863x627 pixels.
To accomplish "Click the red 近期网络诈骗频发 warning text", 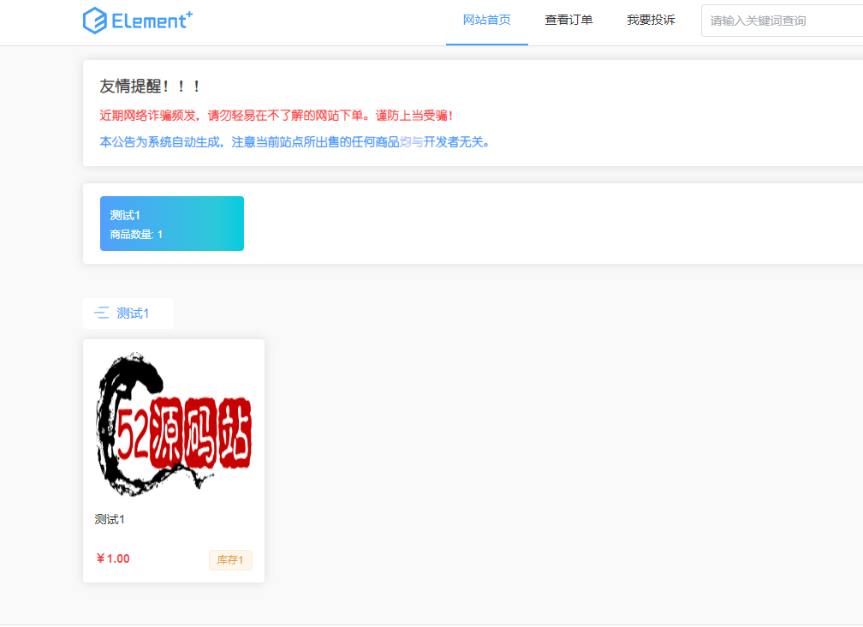I will pyautogui.click(x=277, y=116).
